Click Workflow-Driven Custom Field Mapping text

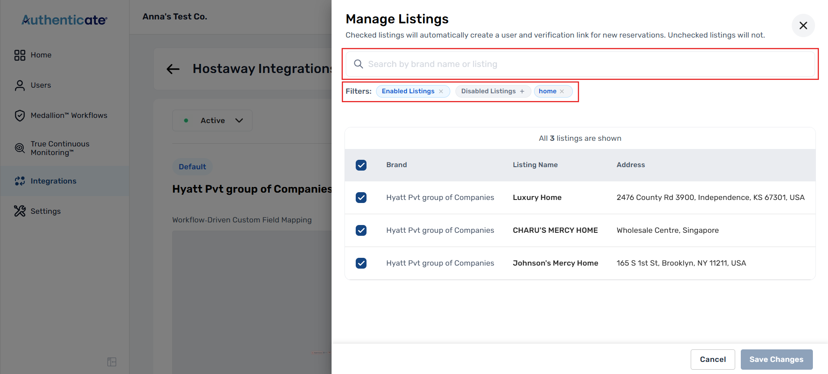tap(242, 220)
